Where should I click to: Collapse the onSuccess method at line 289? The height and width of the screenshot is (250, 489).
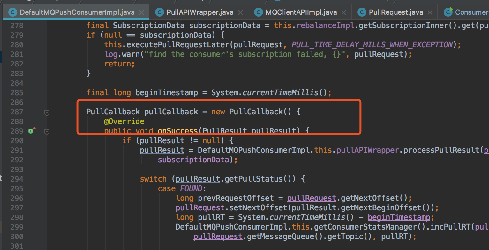(x=47, y=131)
